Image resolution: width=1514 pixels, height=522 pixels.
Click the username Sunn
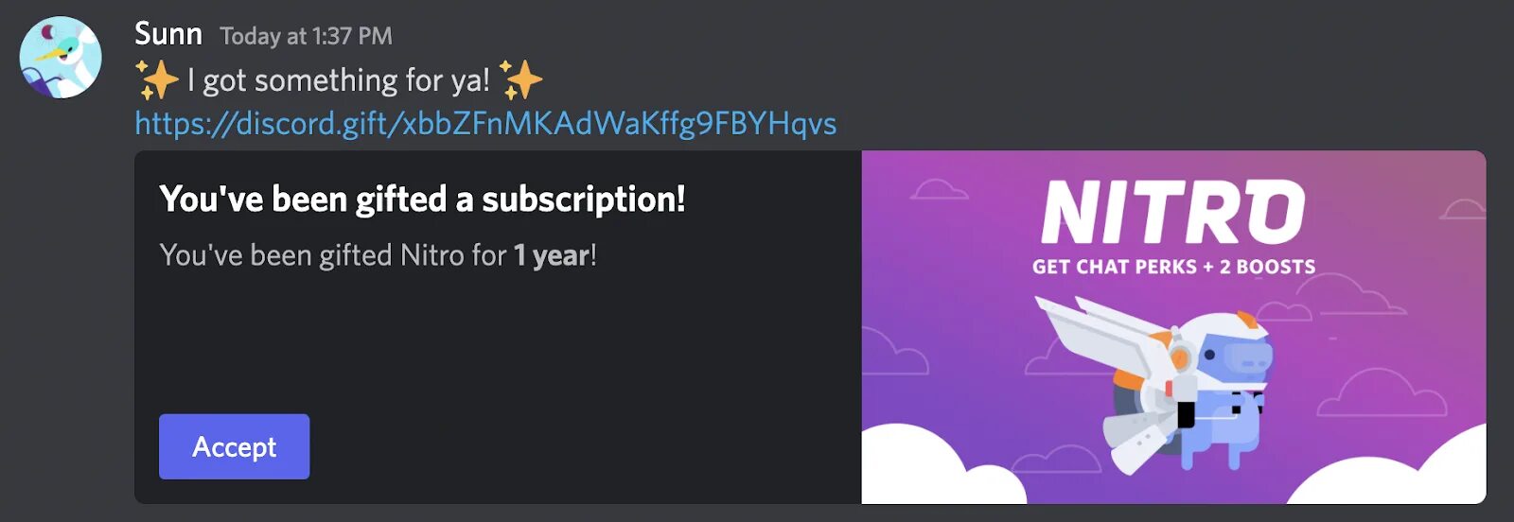point(168,34)
